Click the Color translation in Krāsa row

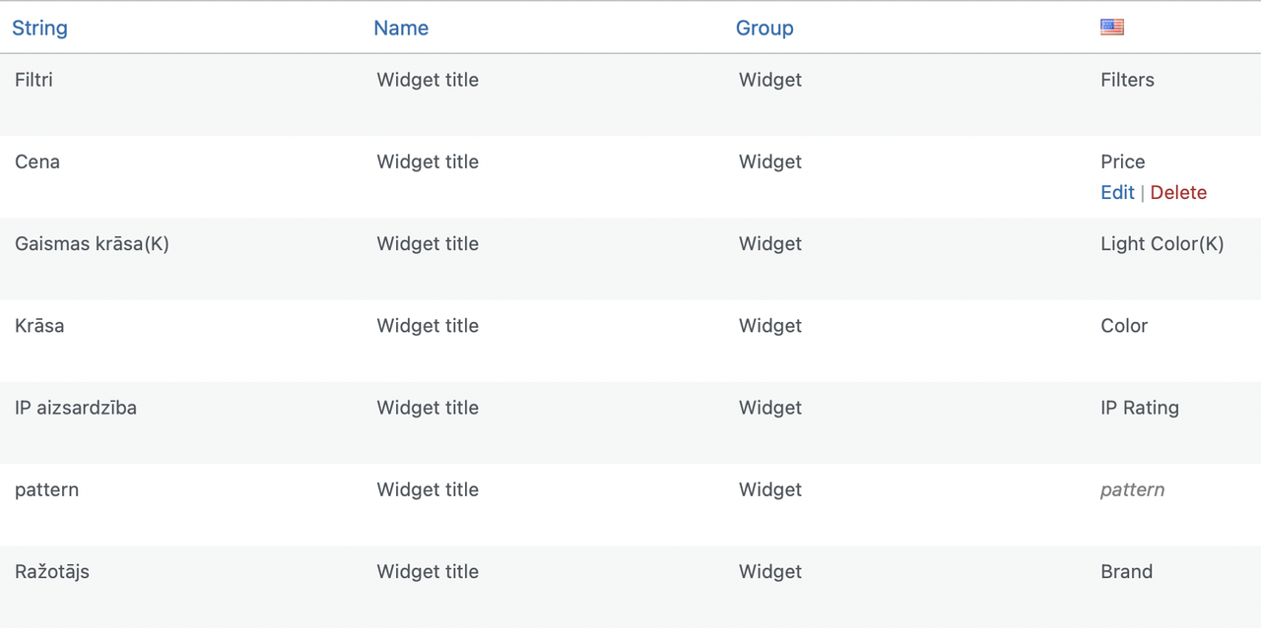[1124, 325]
